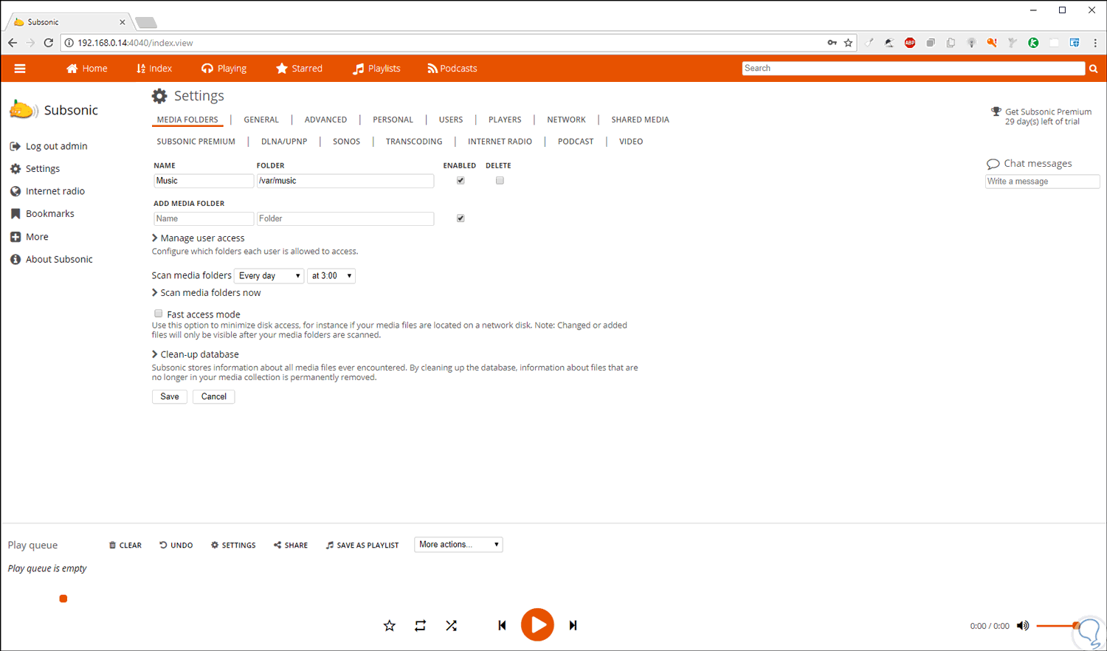Open the Playing view
This screenshot has width=1107, height=651.
224,69
